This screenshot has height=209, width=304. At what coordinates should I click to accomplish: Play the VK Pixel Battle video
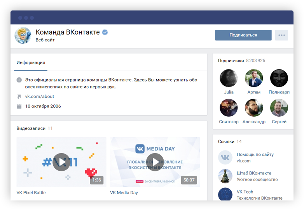click(x=61, y=162)
